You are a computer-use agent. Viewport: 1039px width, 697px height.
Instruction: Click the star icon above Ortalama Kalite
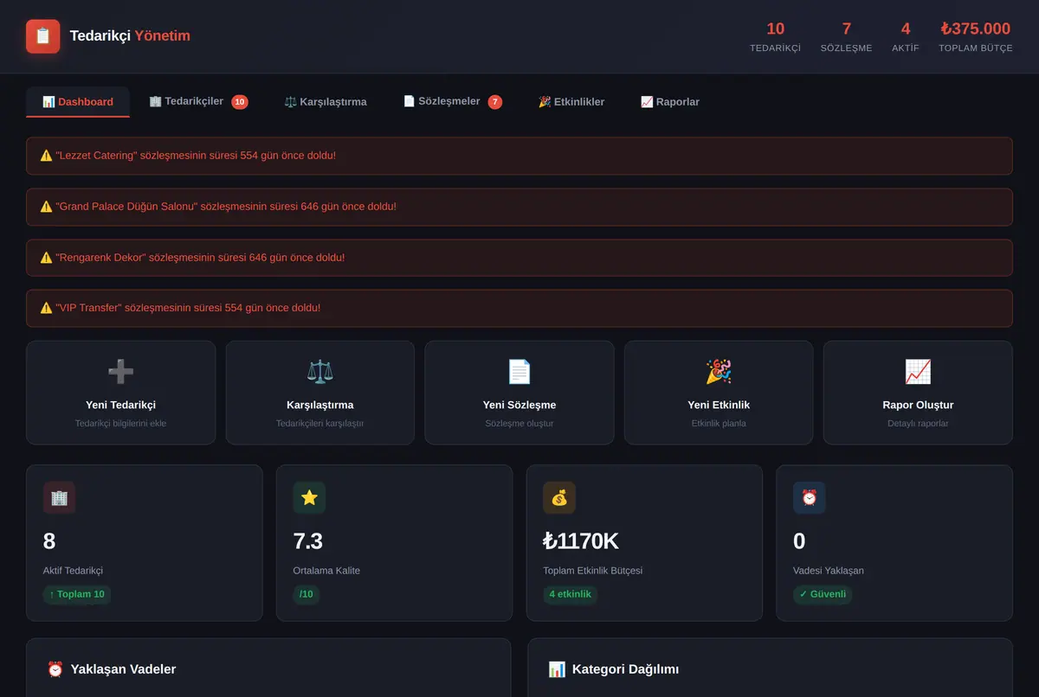click(309, 498)
